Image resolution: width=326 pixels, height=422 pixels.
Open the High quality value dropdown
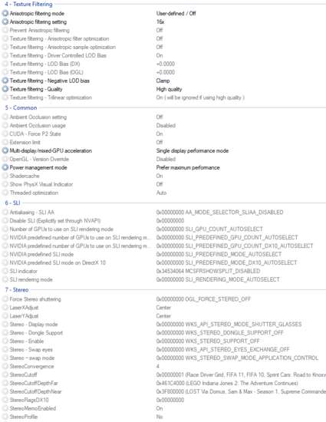pos(169,89)
